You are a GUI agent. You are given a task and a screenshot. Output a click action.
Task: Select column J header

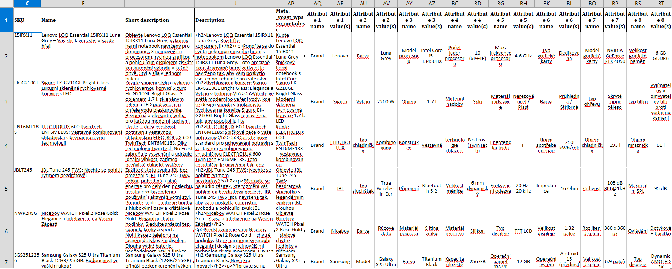(x=235, y=4)
